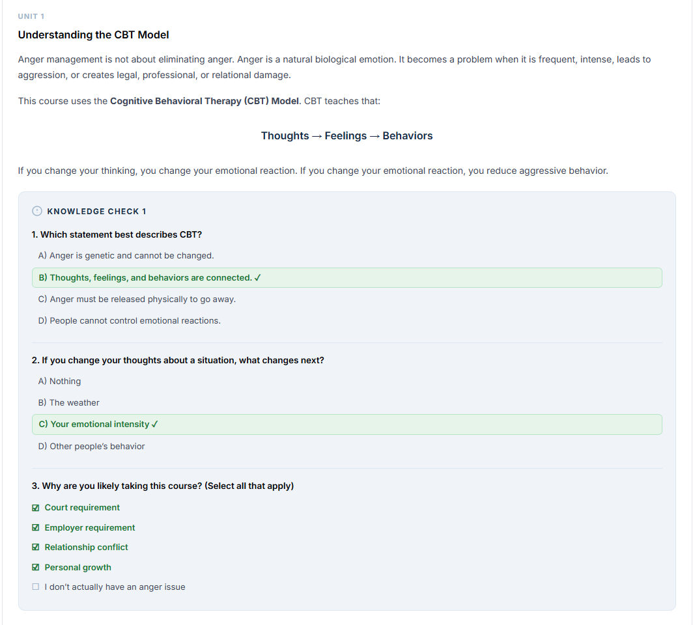Click the Unit 1 label
The image size is (693, 625).
click(31, 16)
